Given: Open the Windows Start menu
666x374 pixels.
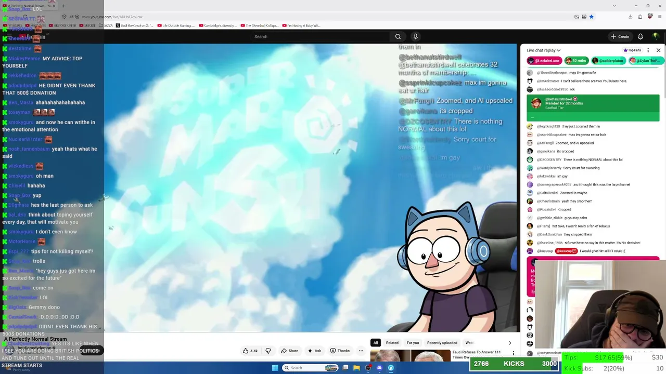Looking at the screenshot, I should click(x=275, y=368).
